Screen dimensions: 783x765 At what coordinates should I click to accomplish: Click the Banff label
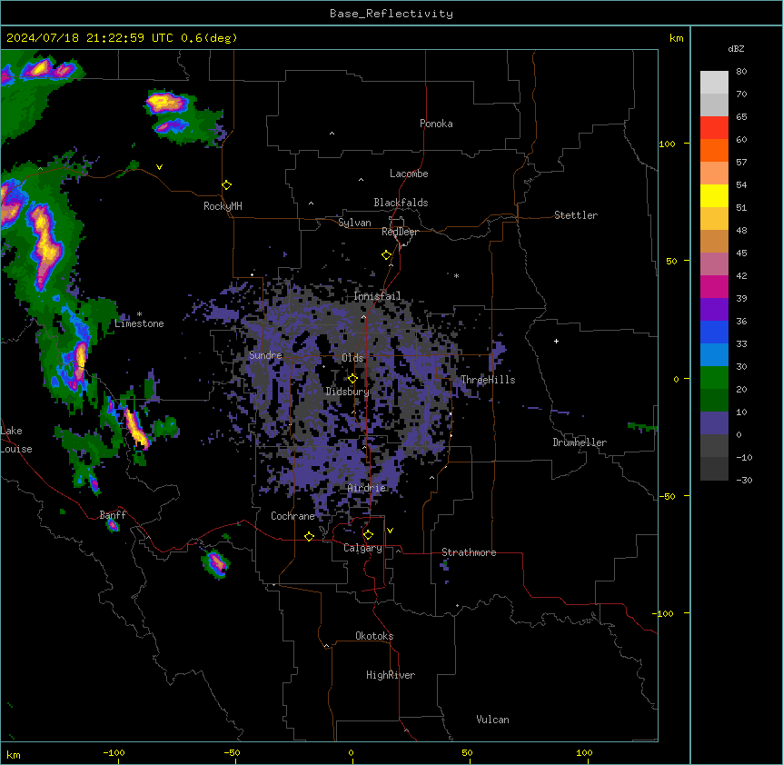point(113,515)
